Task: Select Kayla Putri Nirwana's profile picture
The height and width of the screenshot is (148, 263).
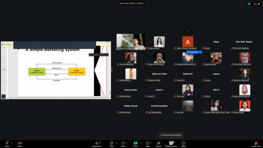Action: click(159, 58)
